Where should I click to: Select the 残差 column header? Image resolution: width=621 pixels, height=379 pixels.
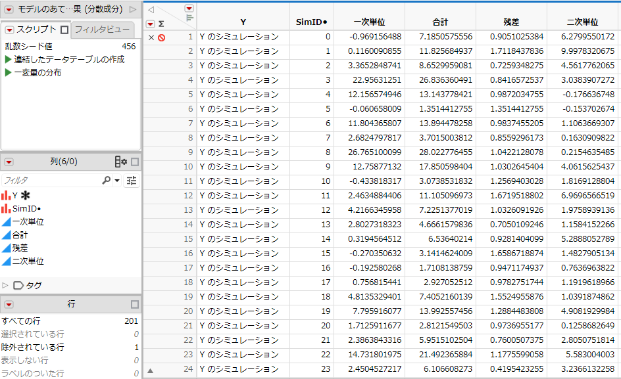[511, 22]
